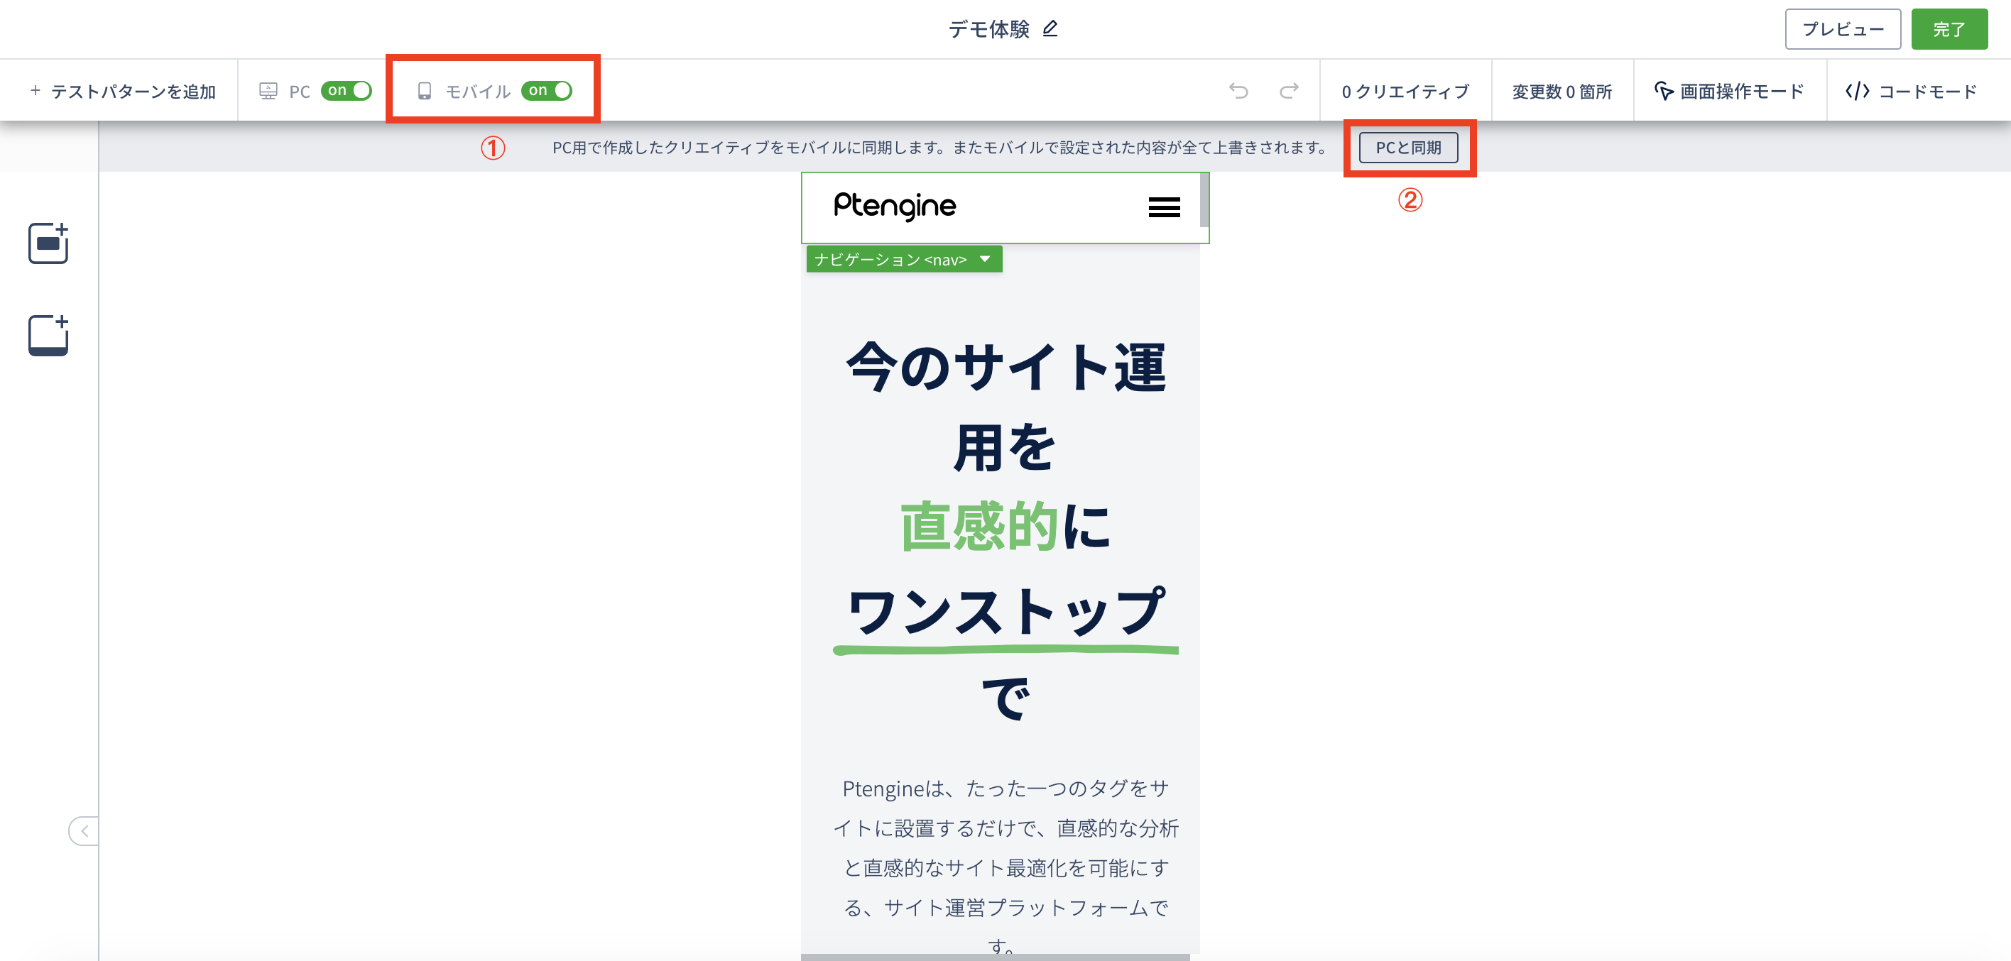Image resolution: width=2011 pixels, height=961 pixels.
Task: Click the デモ体験 title text
Action: coord(988,29)
